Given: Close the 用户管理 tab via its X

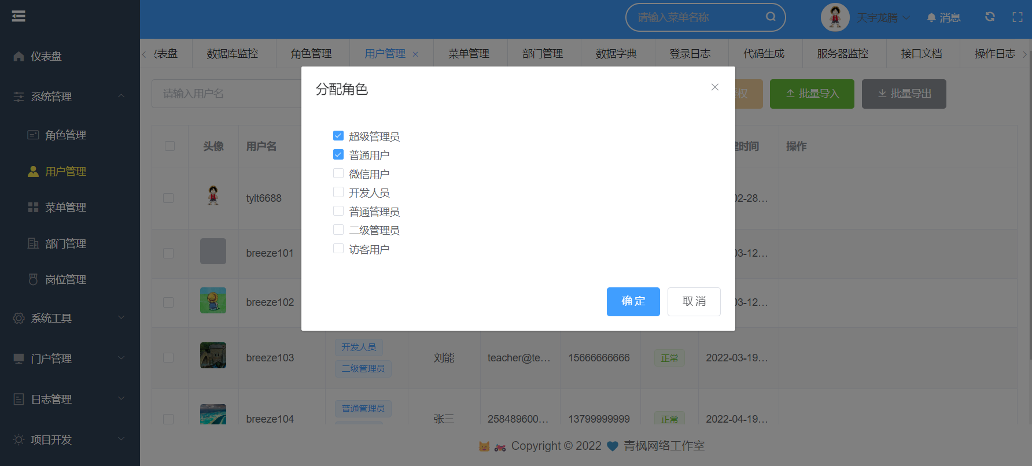Looking at the screenshot, I should click(x=415, y=54).
